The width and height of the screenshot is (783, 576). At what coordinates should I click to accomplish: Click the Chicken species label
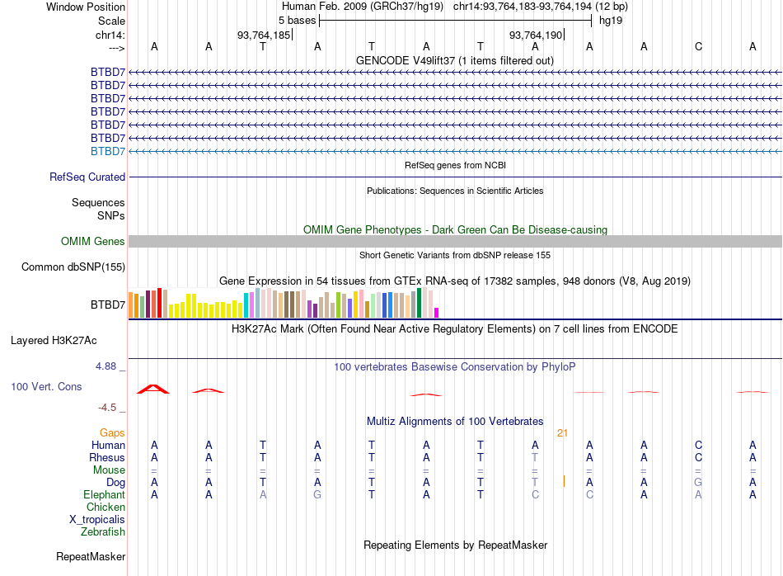tap(105, 507)
